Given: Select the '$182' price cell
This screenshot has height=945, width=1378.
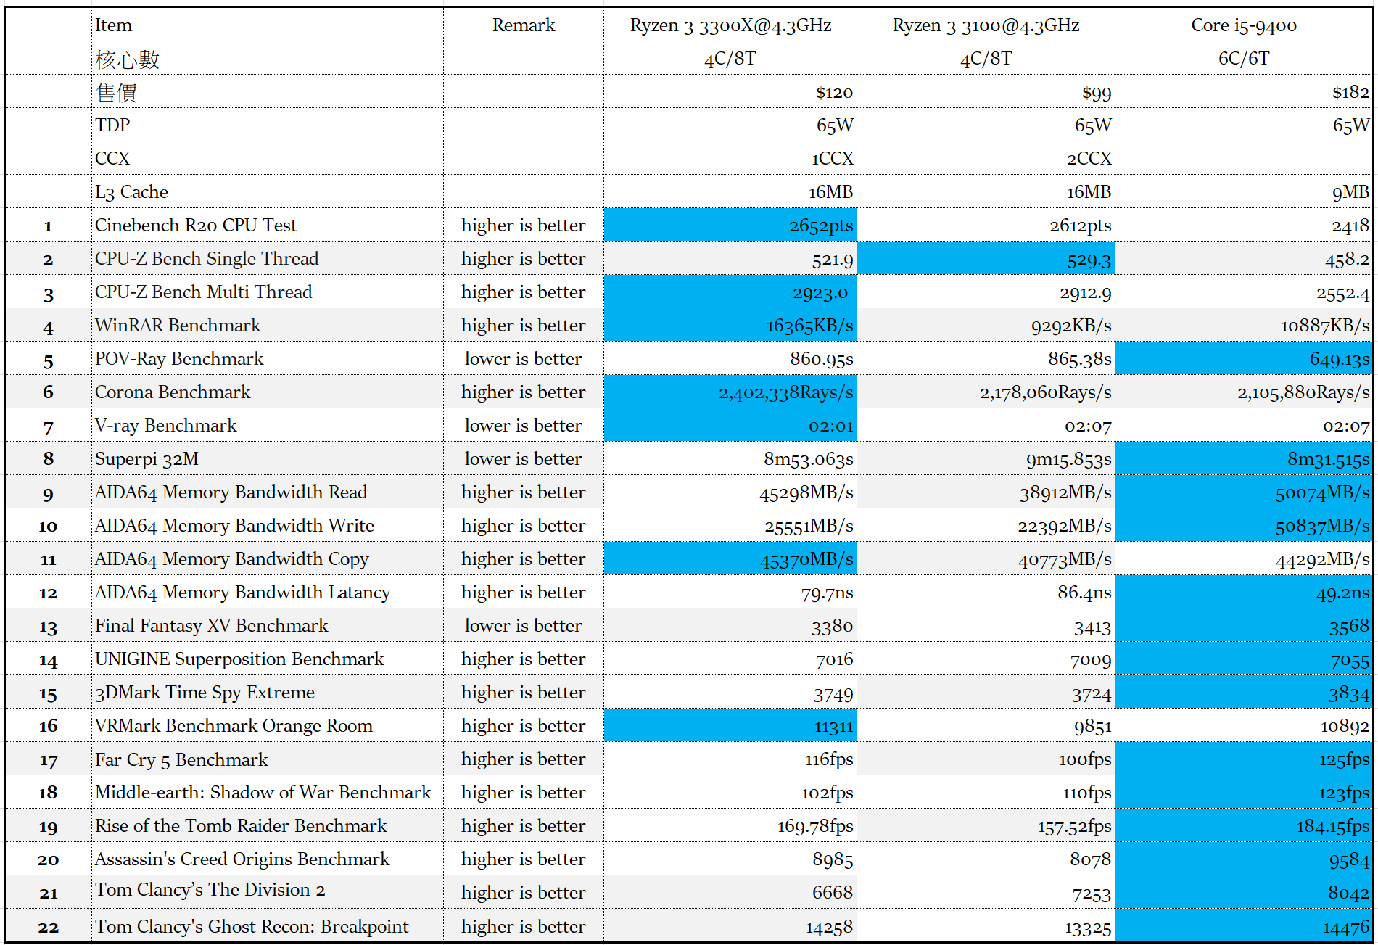Looking at the screenshot, I should (x=1244, y=91).
